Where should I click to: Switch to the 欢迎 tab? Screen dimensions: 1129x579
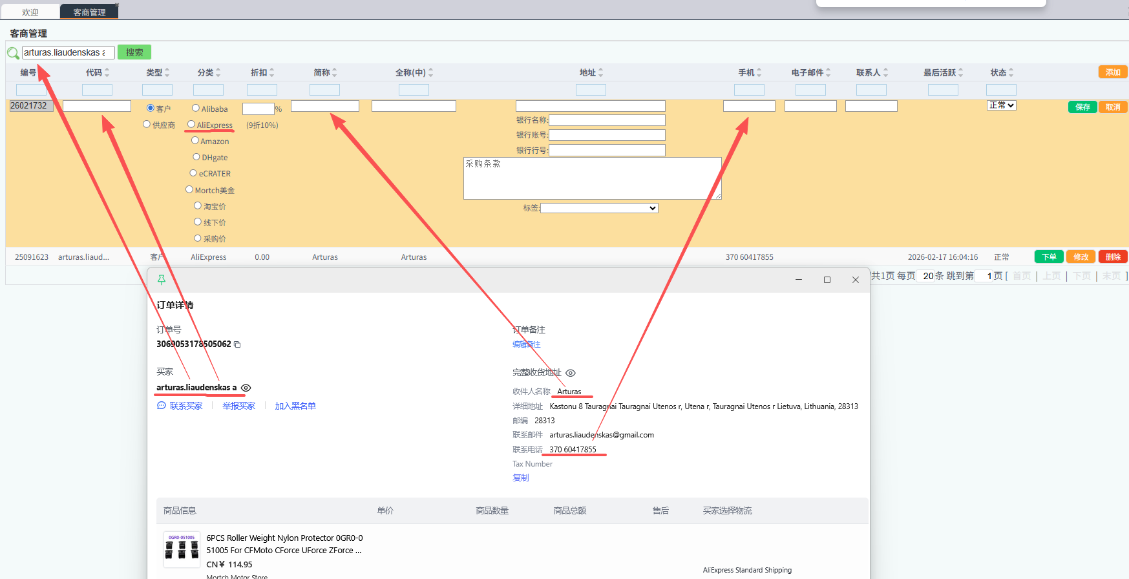pyautogui.click(x=30, y=12)
